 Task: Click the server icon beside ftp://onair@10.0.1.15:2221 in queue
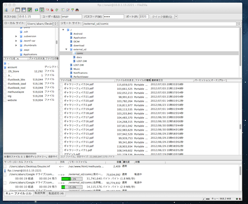(x=5, y=170)
